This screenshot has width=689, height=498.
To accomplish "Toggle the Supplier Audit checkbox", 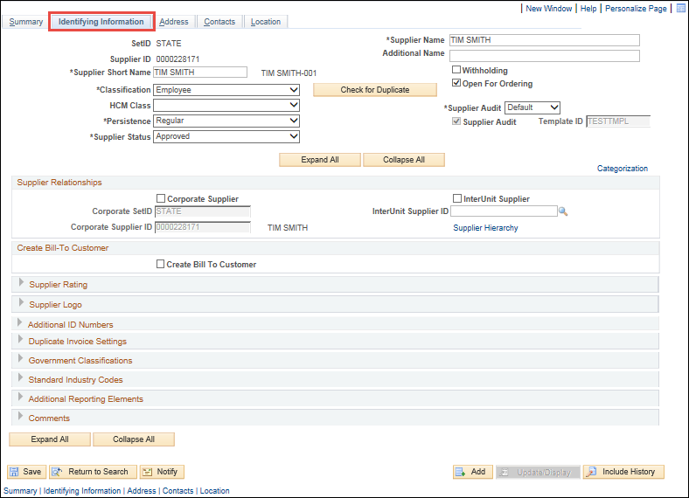I will tap(456, 121).
